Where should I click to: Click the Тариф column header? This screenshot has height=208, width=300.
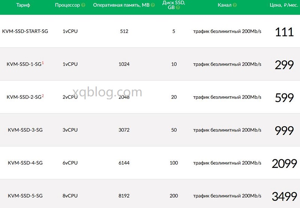click(23, 5)
